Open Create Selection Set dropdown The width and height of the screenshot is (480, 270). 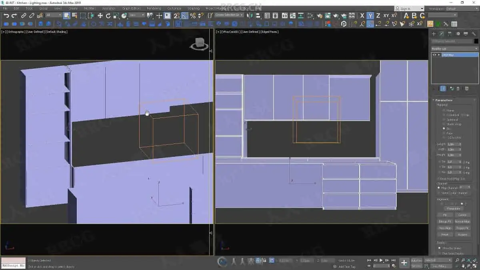click(229, 15)
